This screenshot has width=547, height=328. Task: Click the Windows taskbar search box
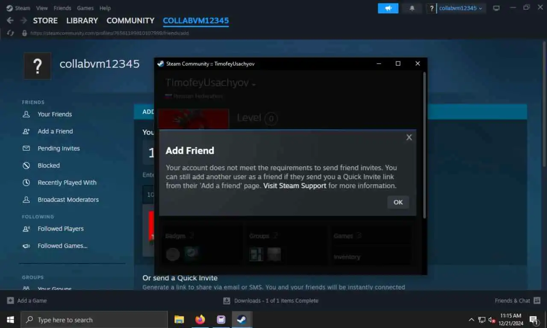pos(94,319)
